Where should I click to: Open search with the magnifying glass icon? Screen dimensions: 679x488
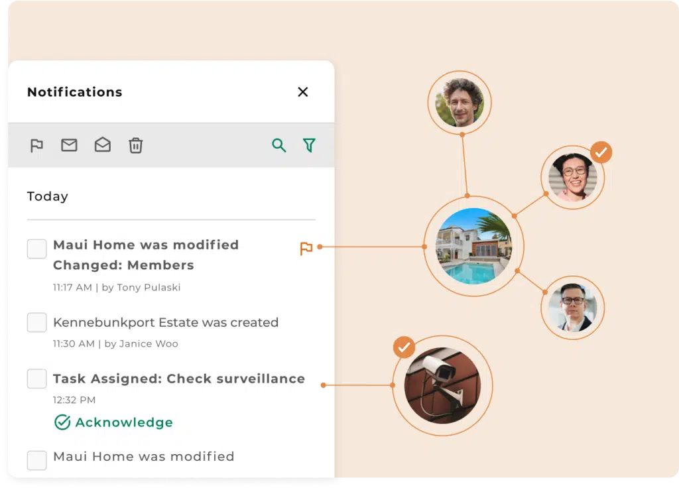pyautogui.click(x=279, y=145)
